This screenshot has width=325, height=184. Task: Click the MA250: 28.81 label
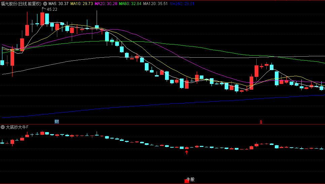pyautogui.click(x=182, y=3)
